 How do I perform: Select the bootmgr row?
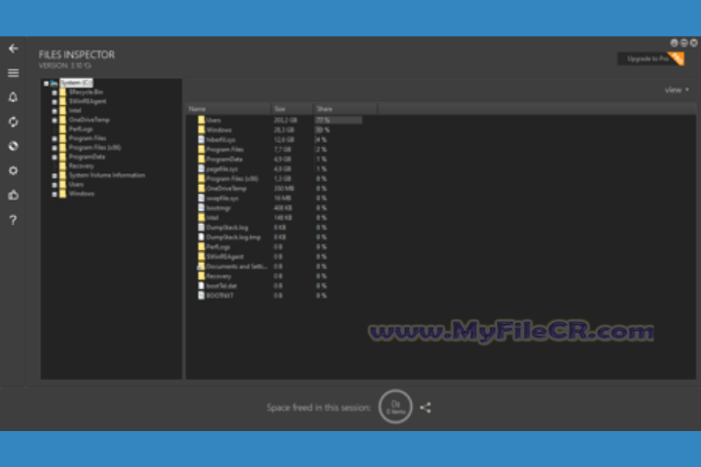pyautogui.click(x=440, y=208)
